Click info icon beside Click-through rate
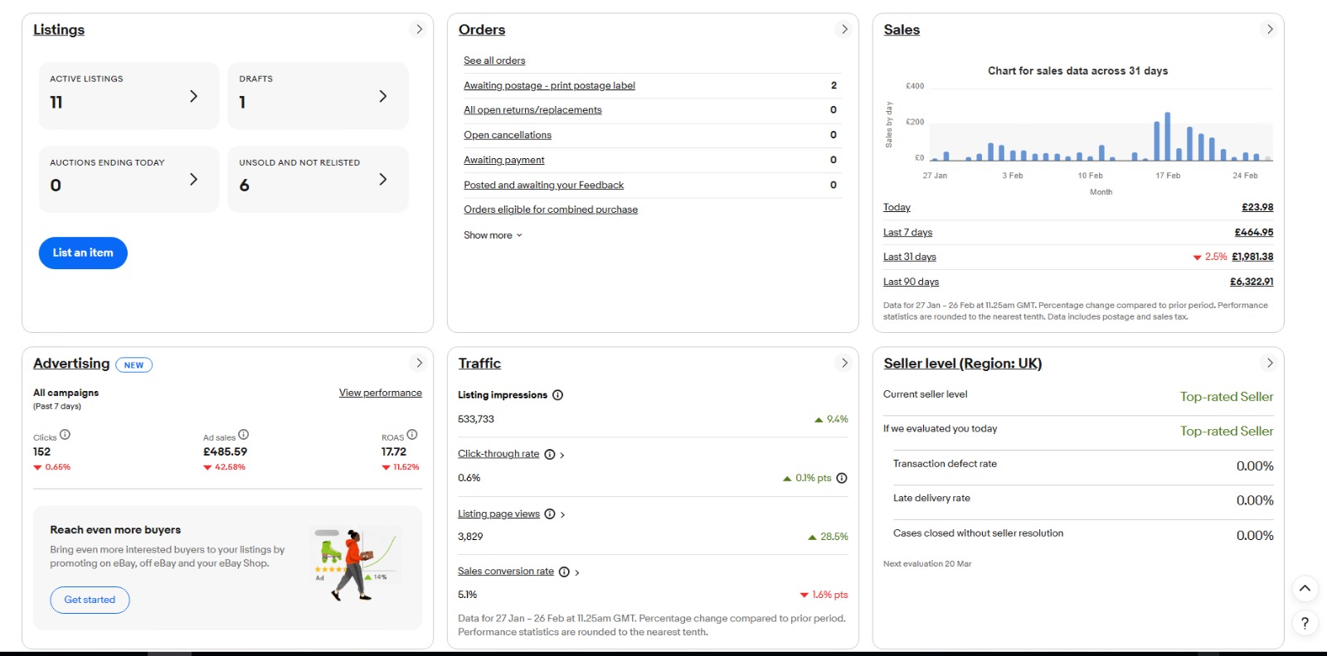This screenshot has height=656, width=1327. pos(549,455)
